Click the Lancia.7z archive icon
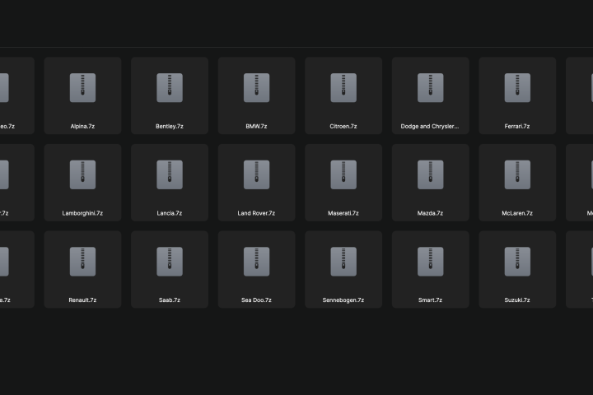This screenshot has height=395, width=593. click(170, 174)
